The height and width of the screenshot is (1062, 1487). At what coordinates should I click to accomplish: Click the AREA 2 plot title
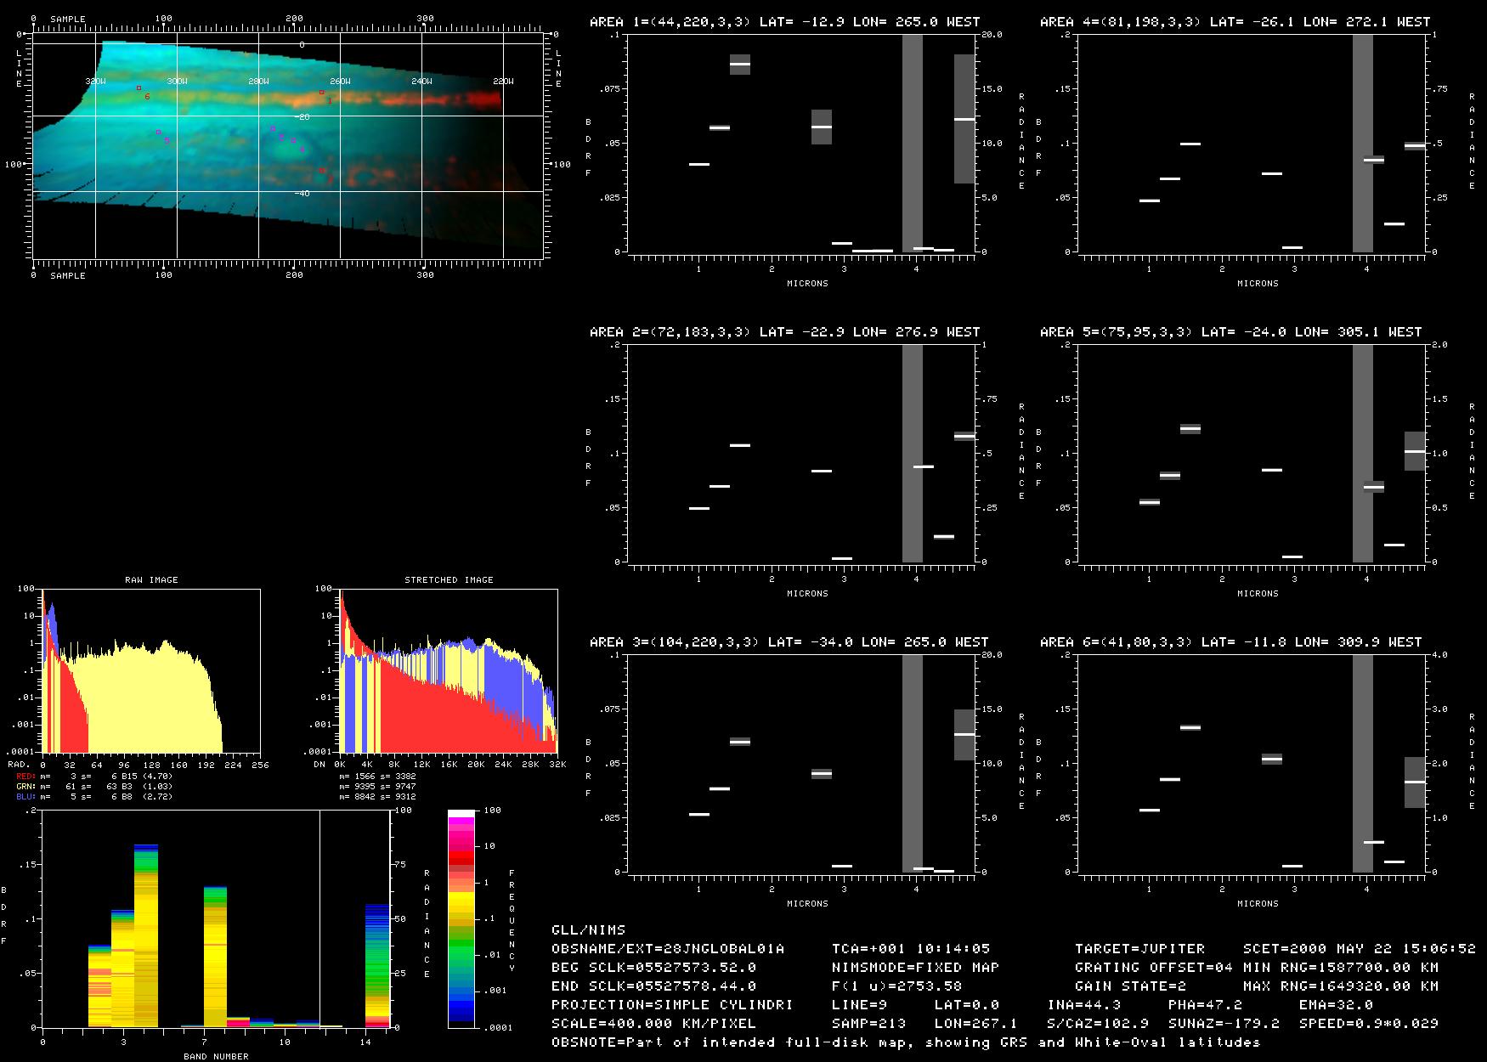tap(784, 331)
